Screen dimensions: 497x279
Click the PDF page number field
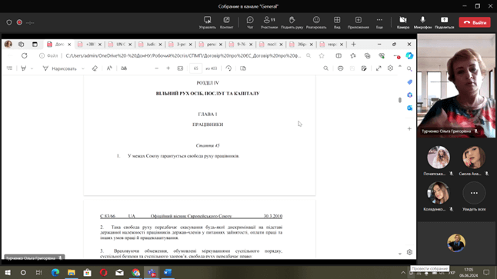(x=195, y=68)
